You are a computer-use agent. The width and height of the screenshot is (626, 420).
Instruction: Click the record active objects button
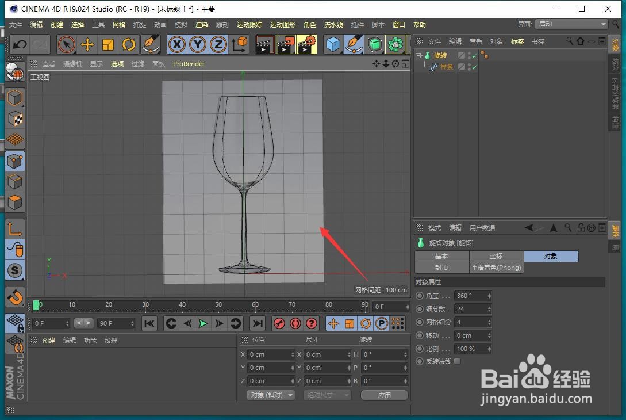coord(279,323)
